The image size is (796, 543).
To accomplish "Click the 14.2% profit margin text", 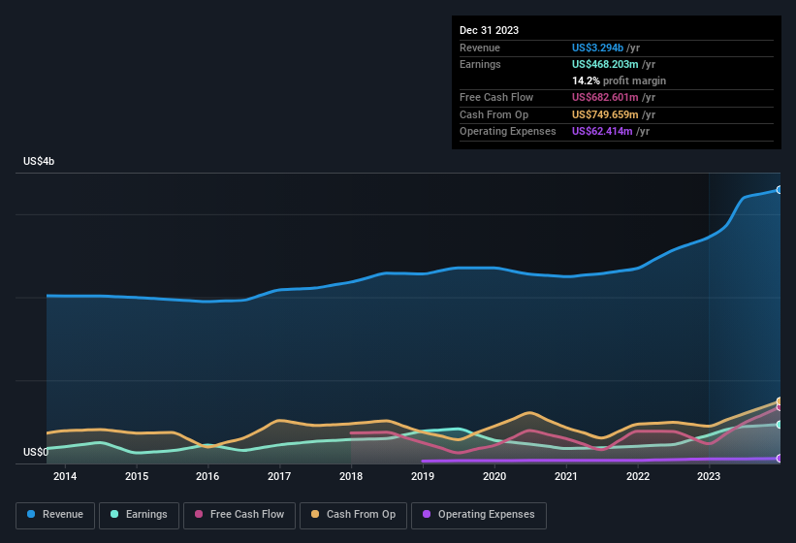I will (x=619, y=80).
